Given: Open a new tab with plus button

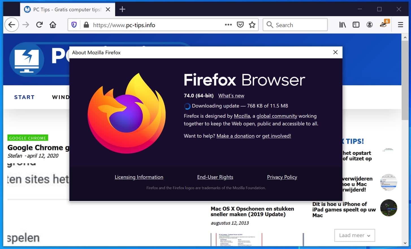Looking at the screenshot, I should pyautogui.click(x=122, y=9).
